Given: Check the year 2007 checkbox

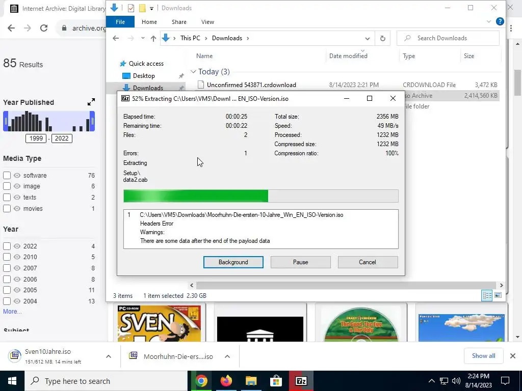Looking at the screenshot, I should click(x=7, y=268).
